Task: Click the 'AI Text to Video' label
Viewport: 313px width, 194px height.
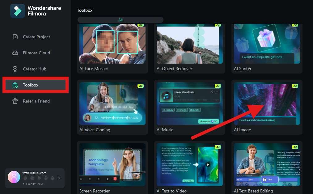Action: click(172, 191)
